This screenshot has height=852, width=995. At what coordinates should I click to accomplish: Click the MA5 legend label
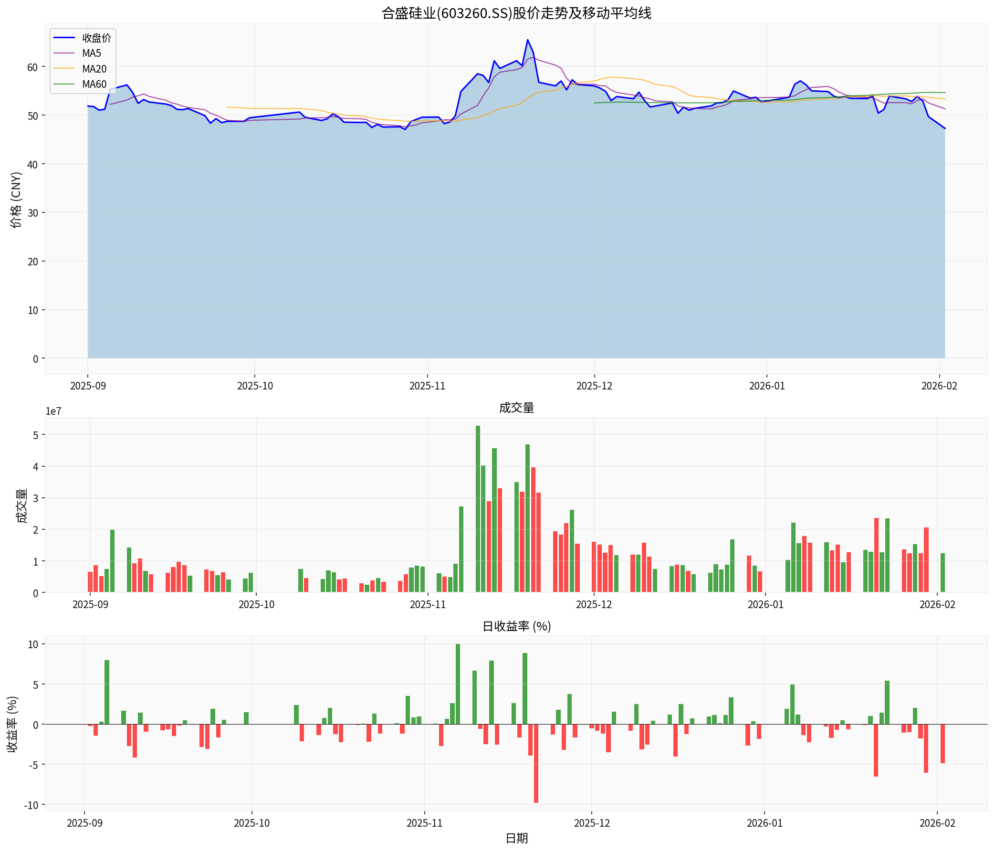pos(91,53)
